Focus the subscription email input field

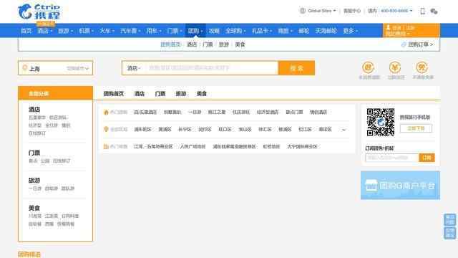pos(392,158)
